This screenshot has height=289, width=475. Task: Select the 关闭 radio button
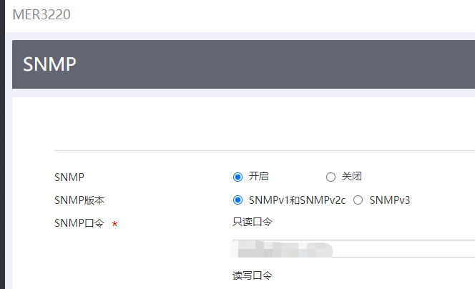330,177
